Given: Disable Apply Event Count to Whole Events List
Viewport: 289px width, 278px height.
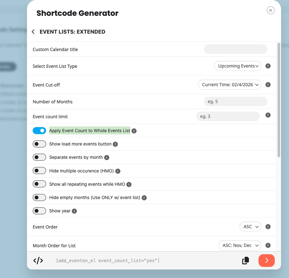Looking at the screenshot, I should [39, 131].
